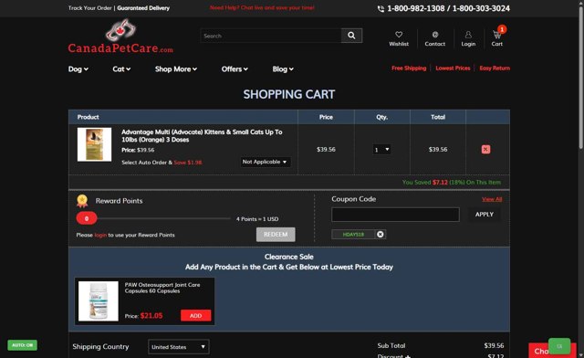Click the Sub Total $39.56 value
The height and width of the screenshot is (358, 584).
tap(494, 346)
